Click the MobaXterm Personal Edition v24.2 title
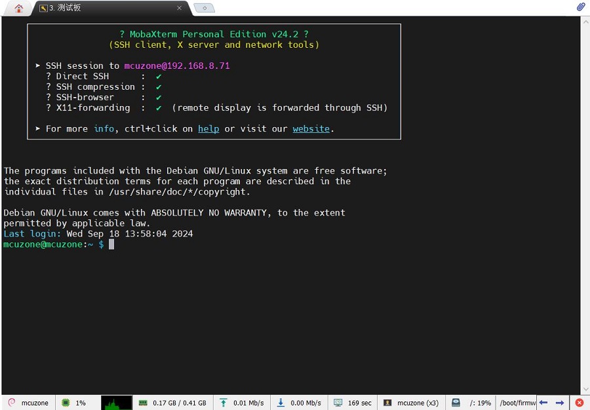 214,34
